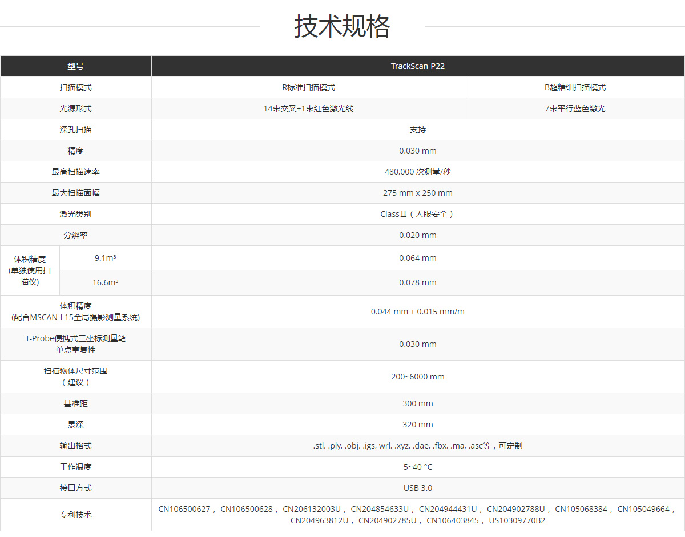Click the 9.1m³ volumetric accuracy sub-row
Viewport: 685px width, 537px height.
point(106,257)
